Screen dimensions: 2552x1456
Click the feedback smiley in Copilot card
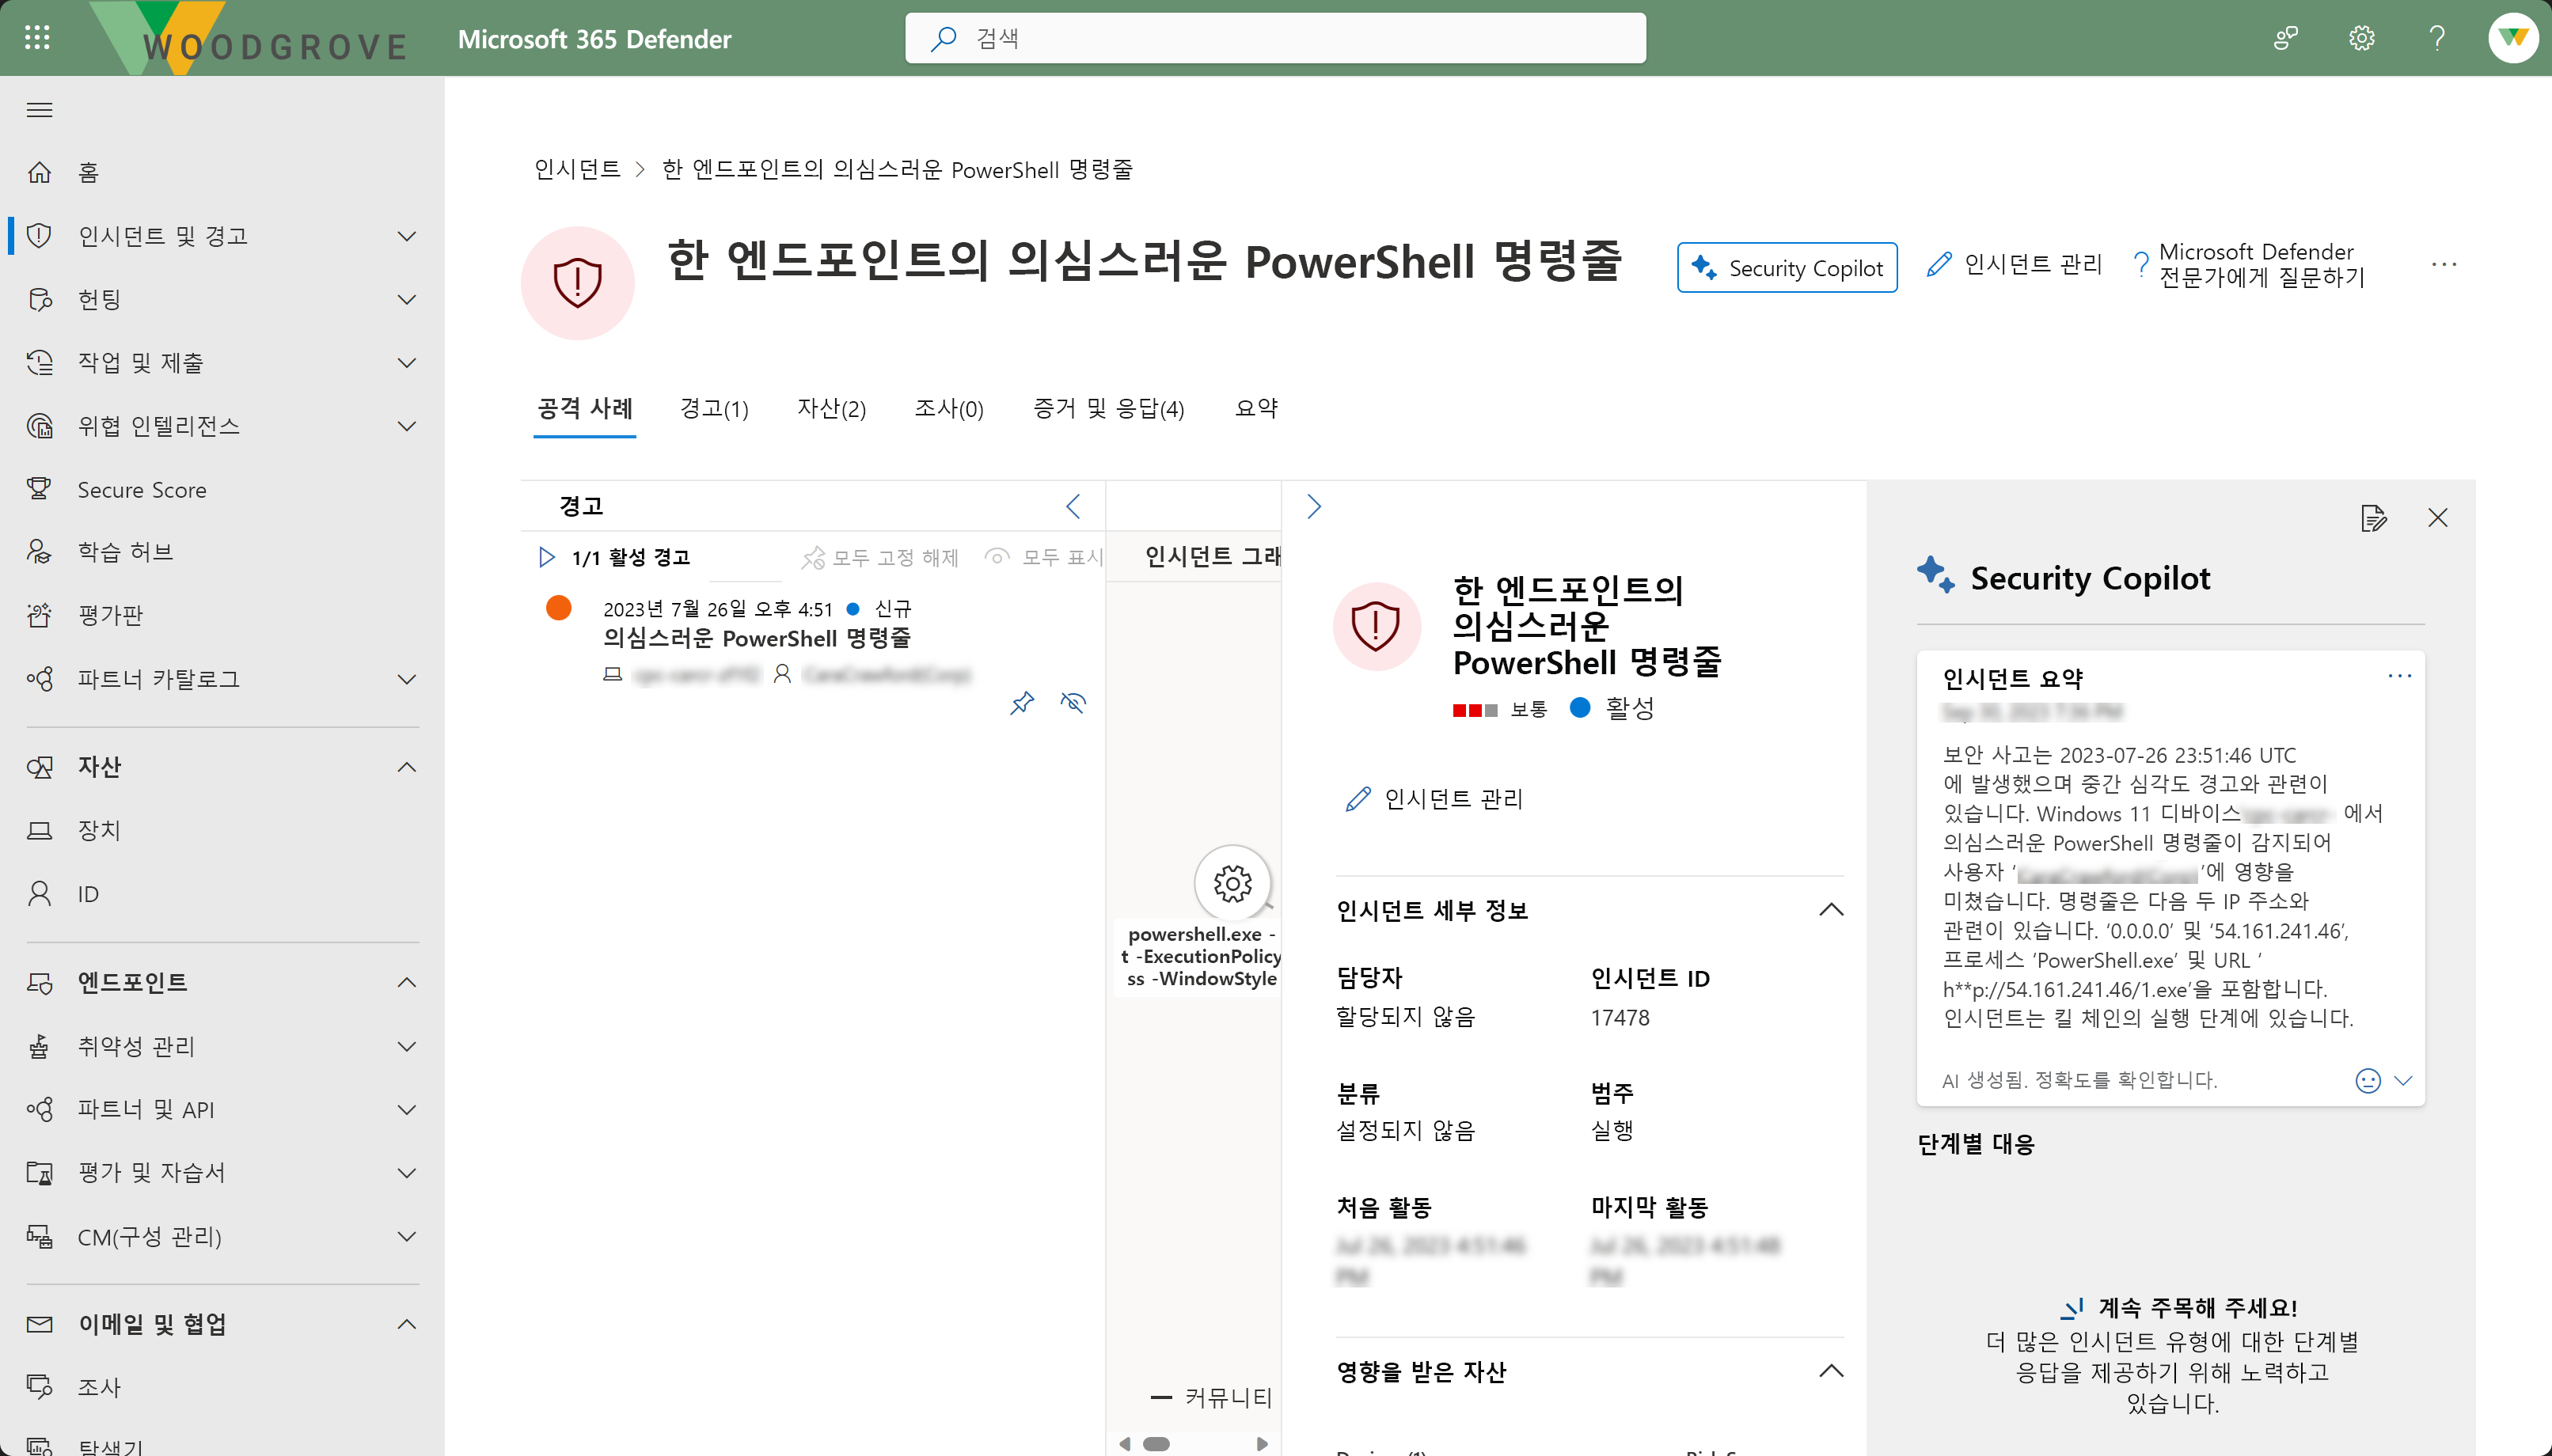2367,1080
